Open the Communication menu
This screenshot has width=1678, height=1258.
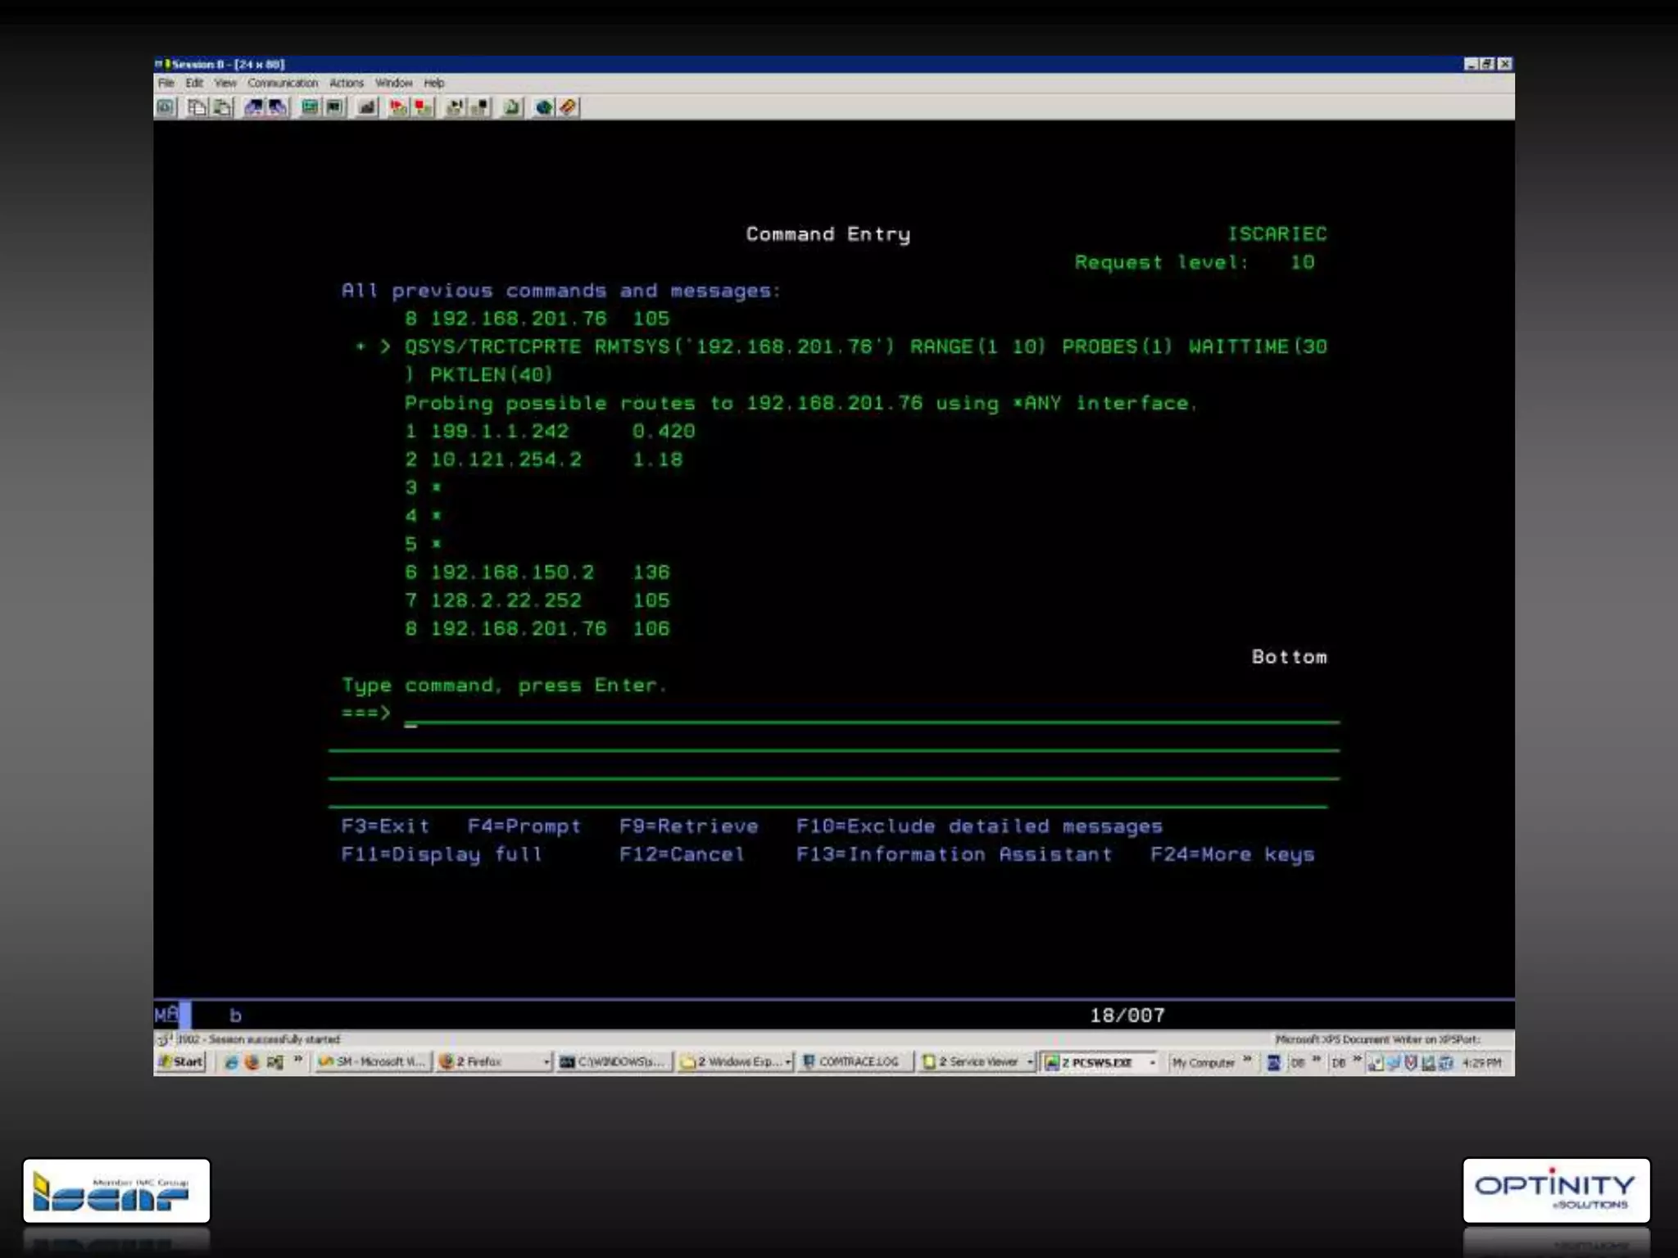coord(283,84)
